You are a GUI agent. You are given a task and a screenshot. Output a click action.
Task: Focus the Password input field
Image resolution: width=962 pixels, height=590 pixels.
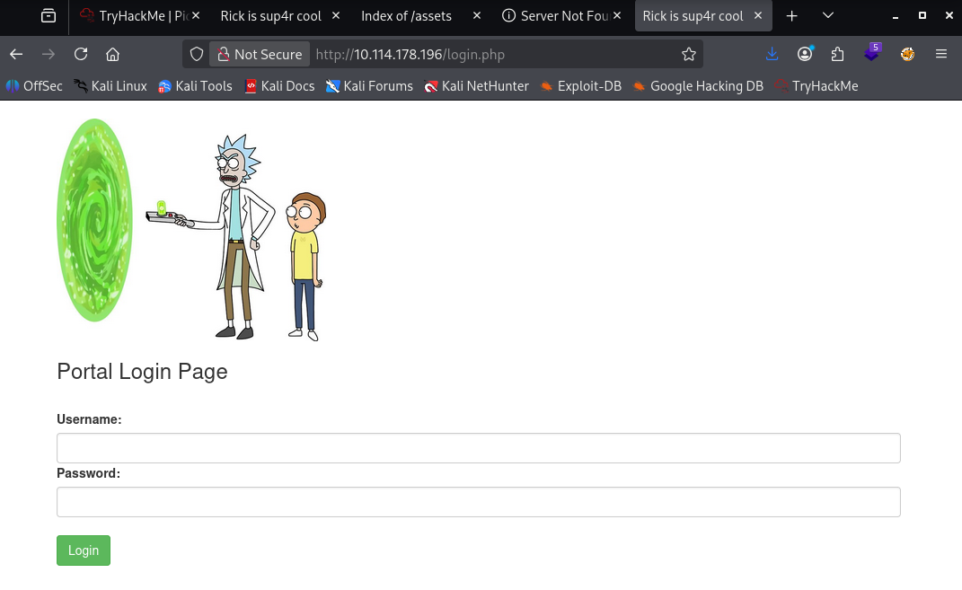478,502
